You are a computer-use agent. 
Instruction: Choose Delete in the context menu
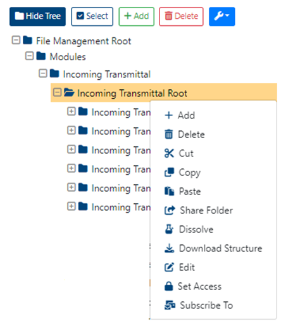pyautogui.click(x=213, y=134)
